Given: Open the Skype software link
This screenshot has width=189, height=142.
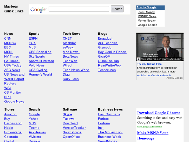Looking at the screenshot, I should click(x=67, y=114).
